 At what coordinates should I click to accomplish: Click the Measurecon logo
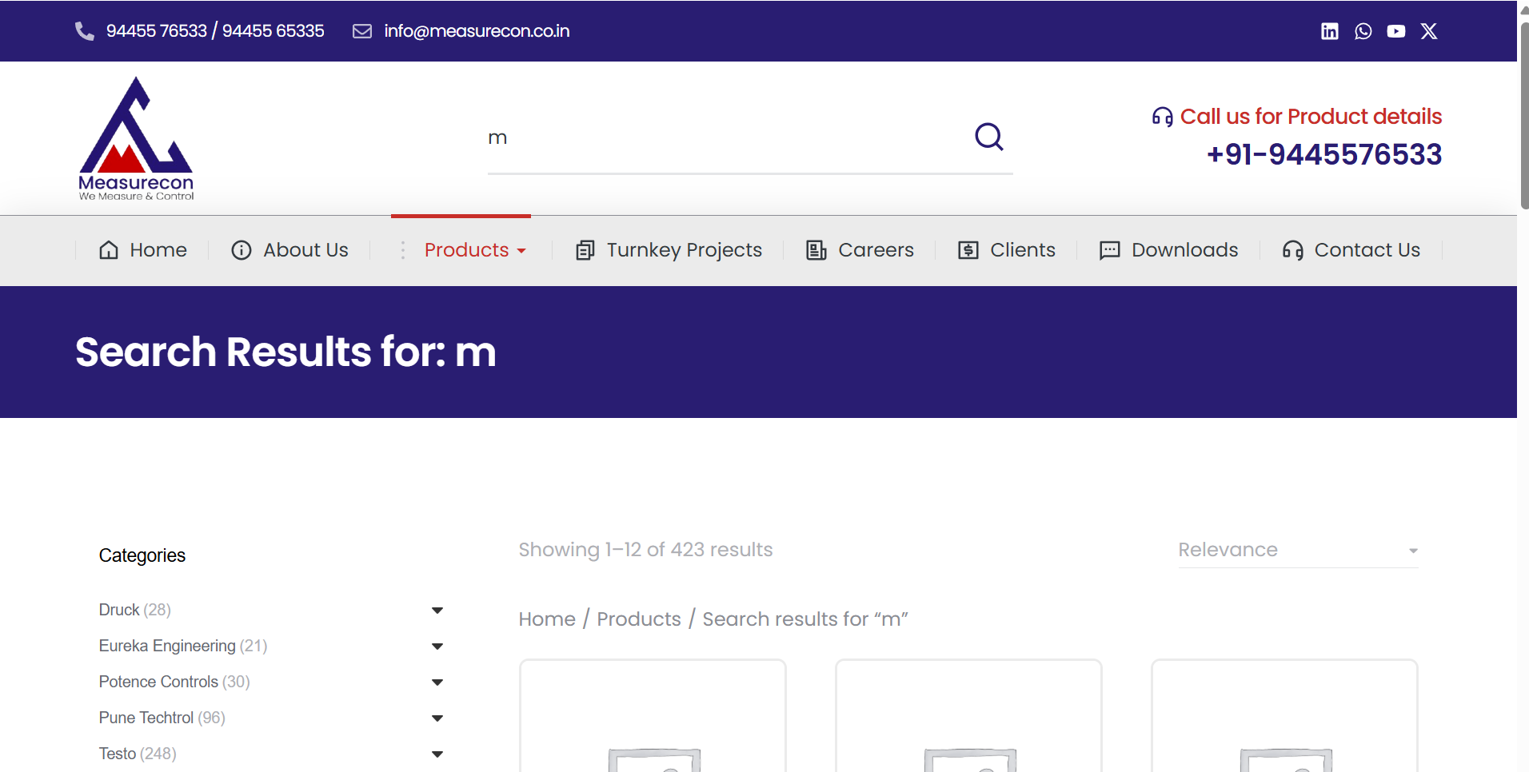136,138
